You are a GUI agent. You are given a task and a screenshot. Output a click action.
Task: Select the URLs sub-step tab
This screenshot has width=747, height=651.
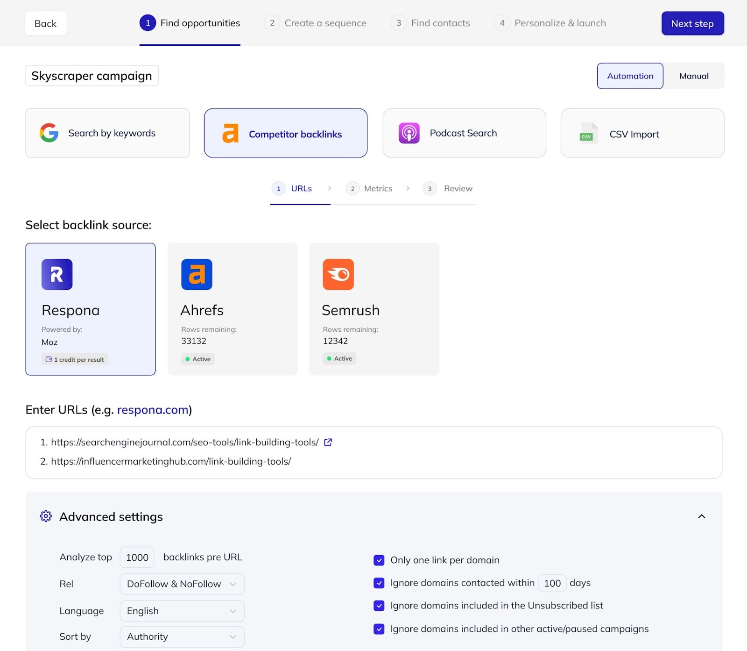(x=292, y=188)
